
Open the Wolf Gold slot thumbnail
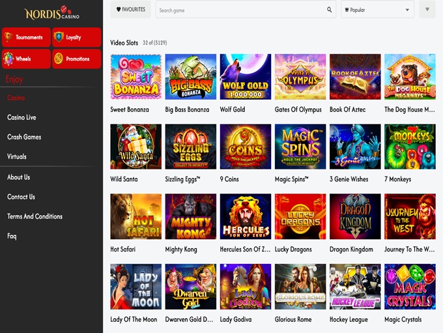click(246, 76)
